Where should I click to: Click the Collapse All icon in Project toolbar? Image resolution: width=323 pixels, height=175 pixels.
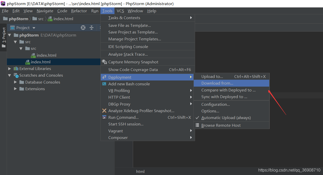(91, 27)
